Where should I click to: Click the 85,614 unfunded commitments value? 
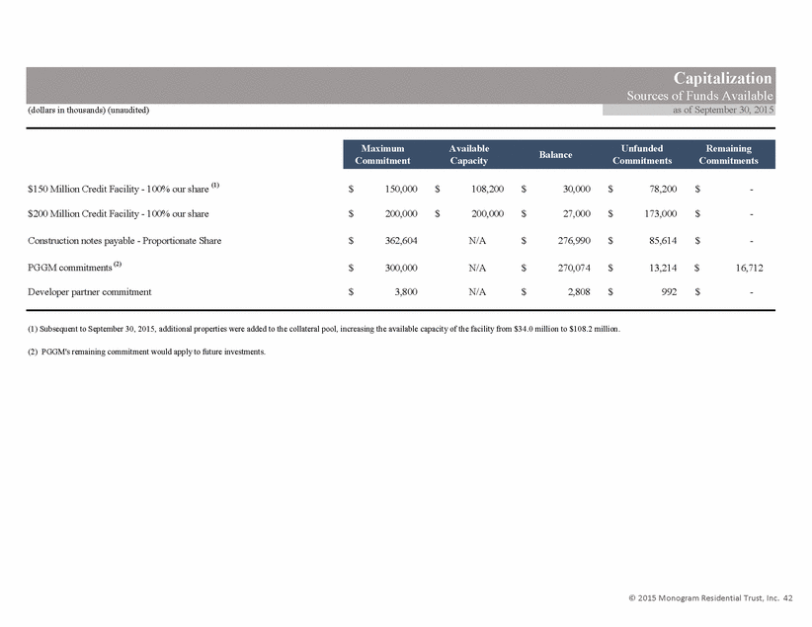663,241
